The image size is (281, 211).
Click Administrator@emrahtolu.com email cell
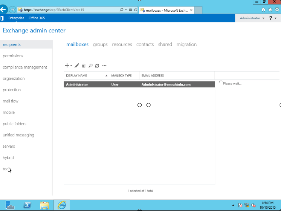coord(166,85)
